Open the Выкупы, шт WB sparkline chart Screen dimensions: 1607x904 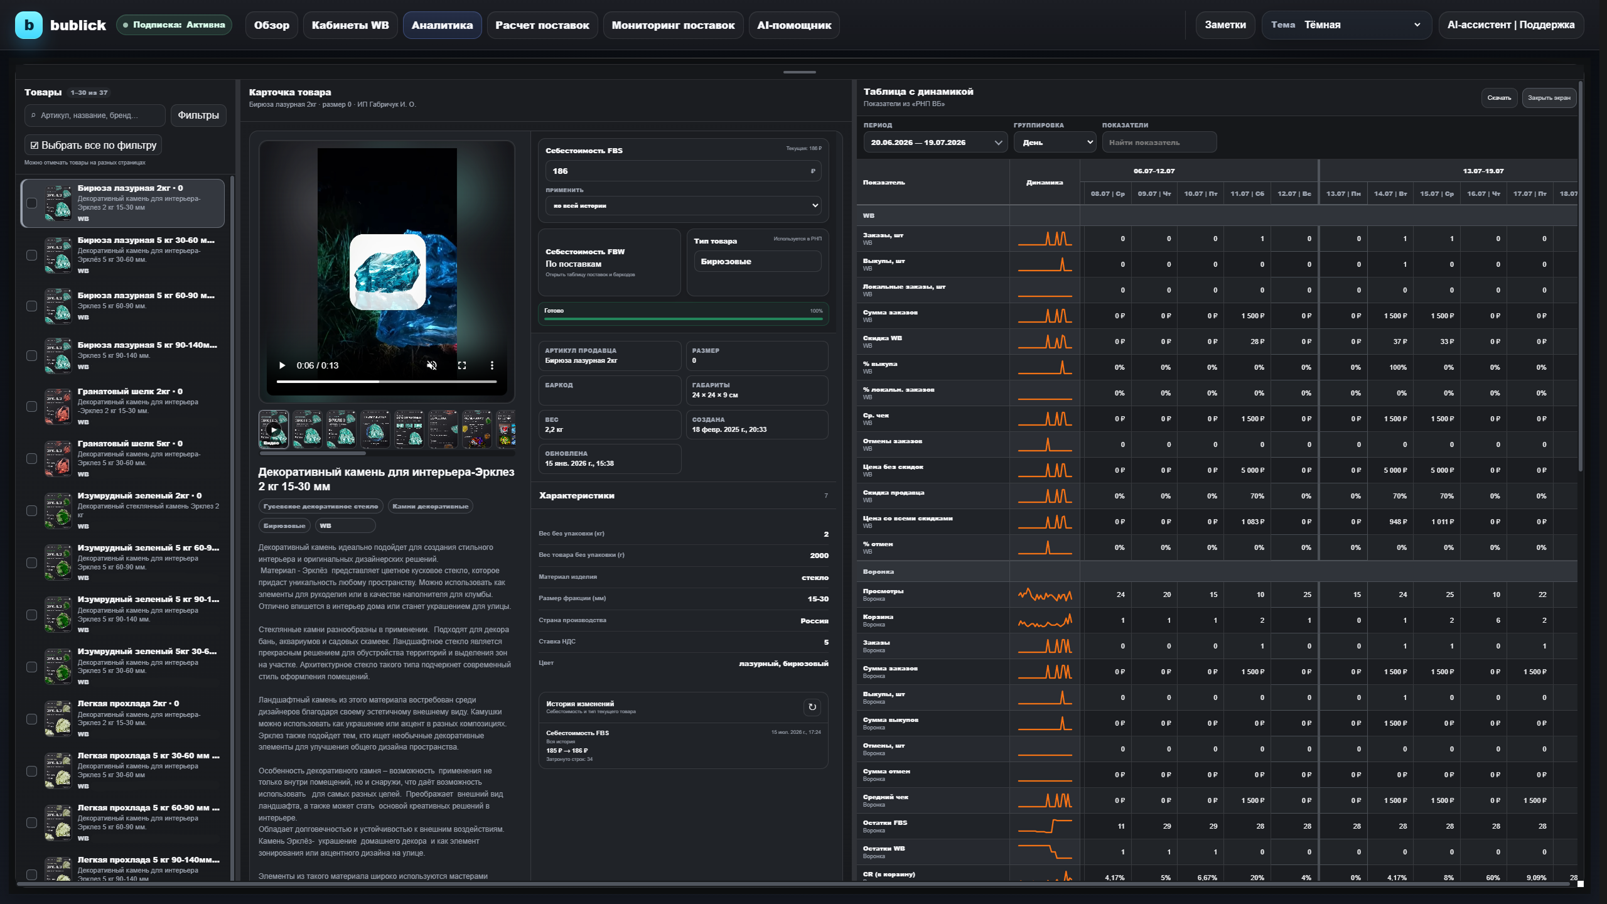click(x=1045, y=264)
